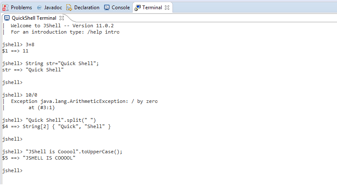The height and width of the screenshot is (194, 337).
Task: Click the text "Welcome to JShell -- Version 11.0.2"
Action: (63, 26)
